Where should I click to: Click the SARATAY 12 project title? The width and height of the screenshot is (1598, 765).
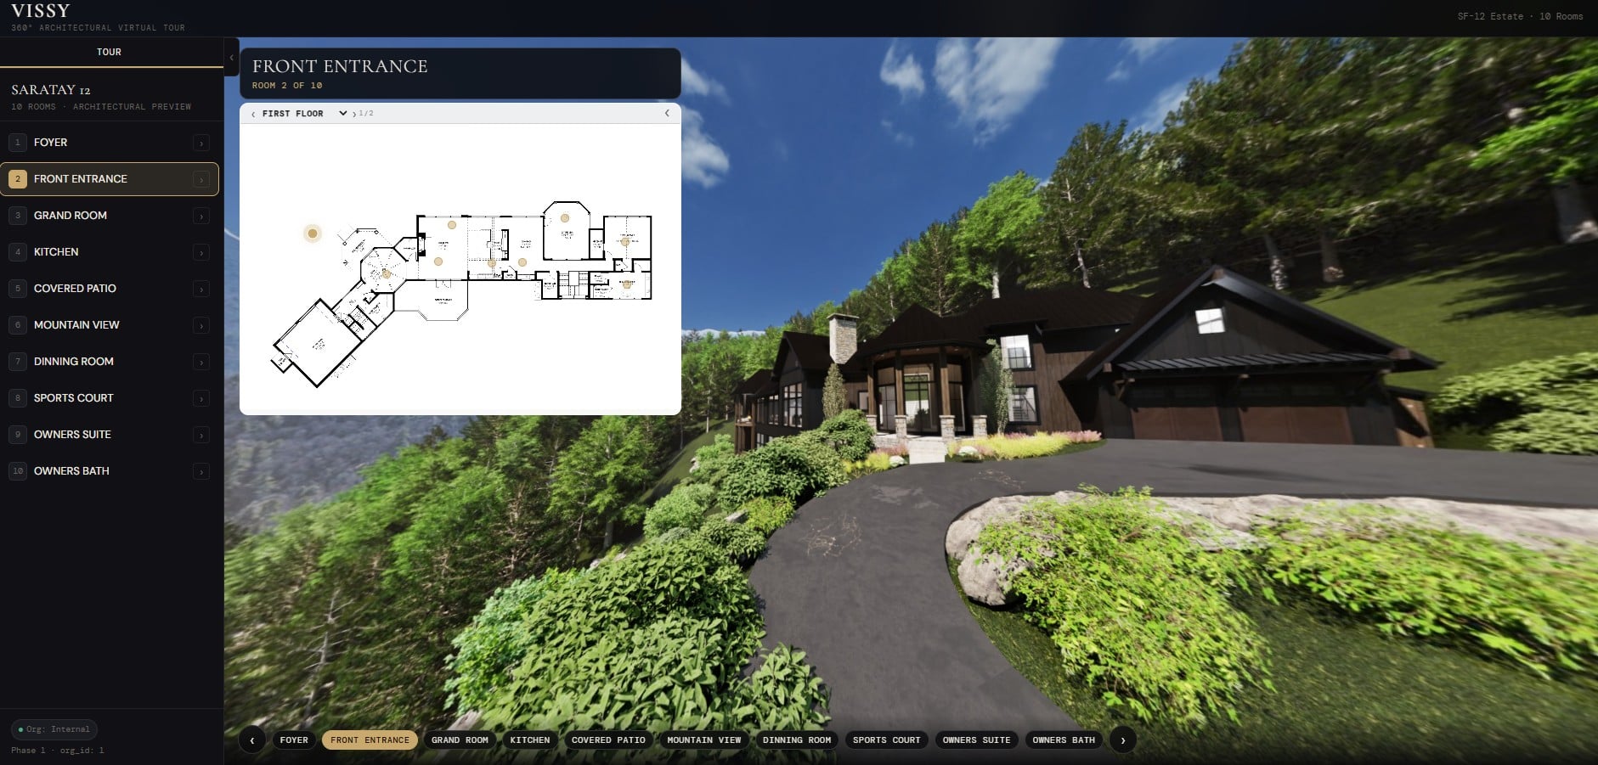tap(51, 89)
